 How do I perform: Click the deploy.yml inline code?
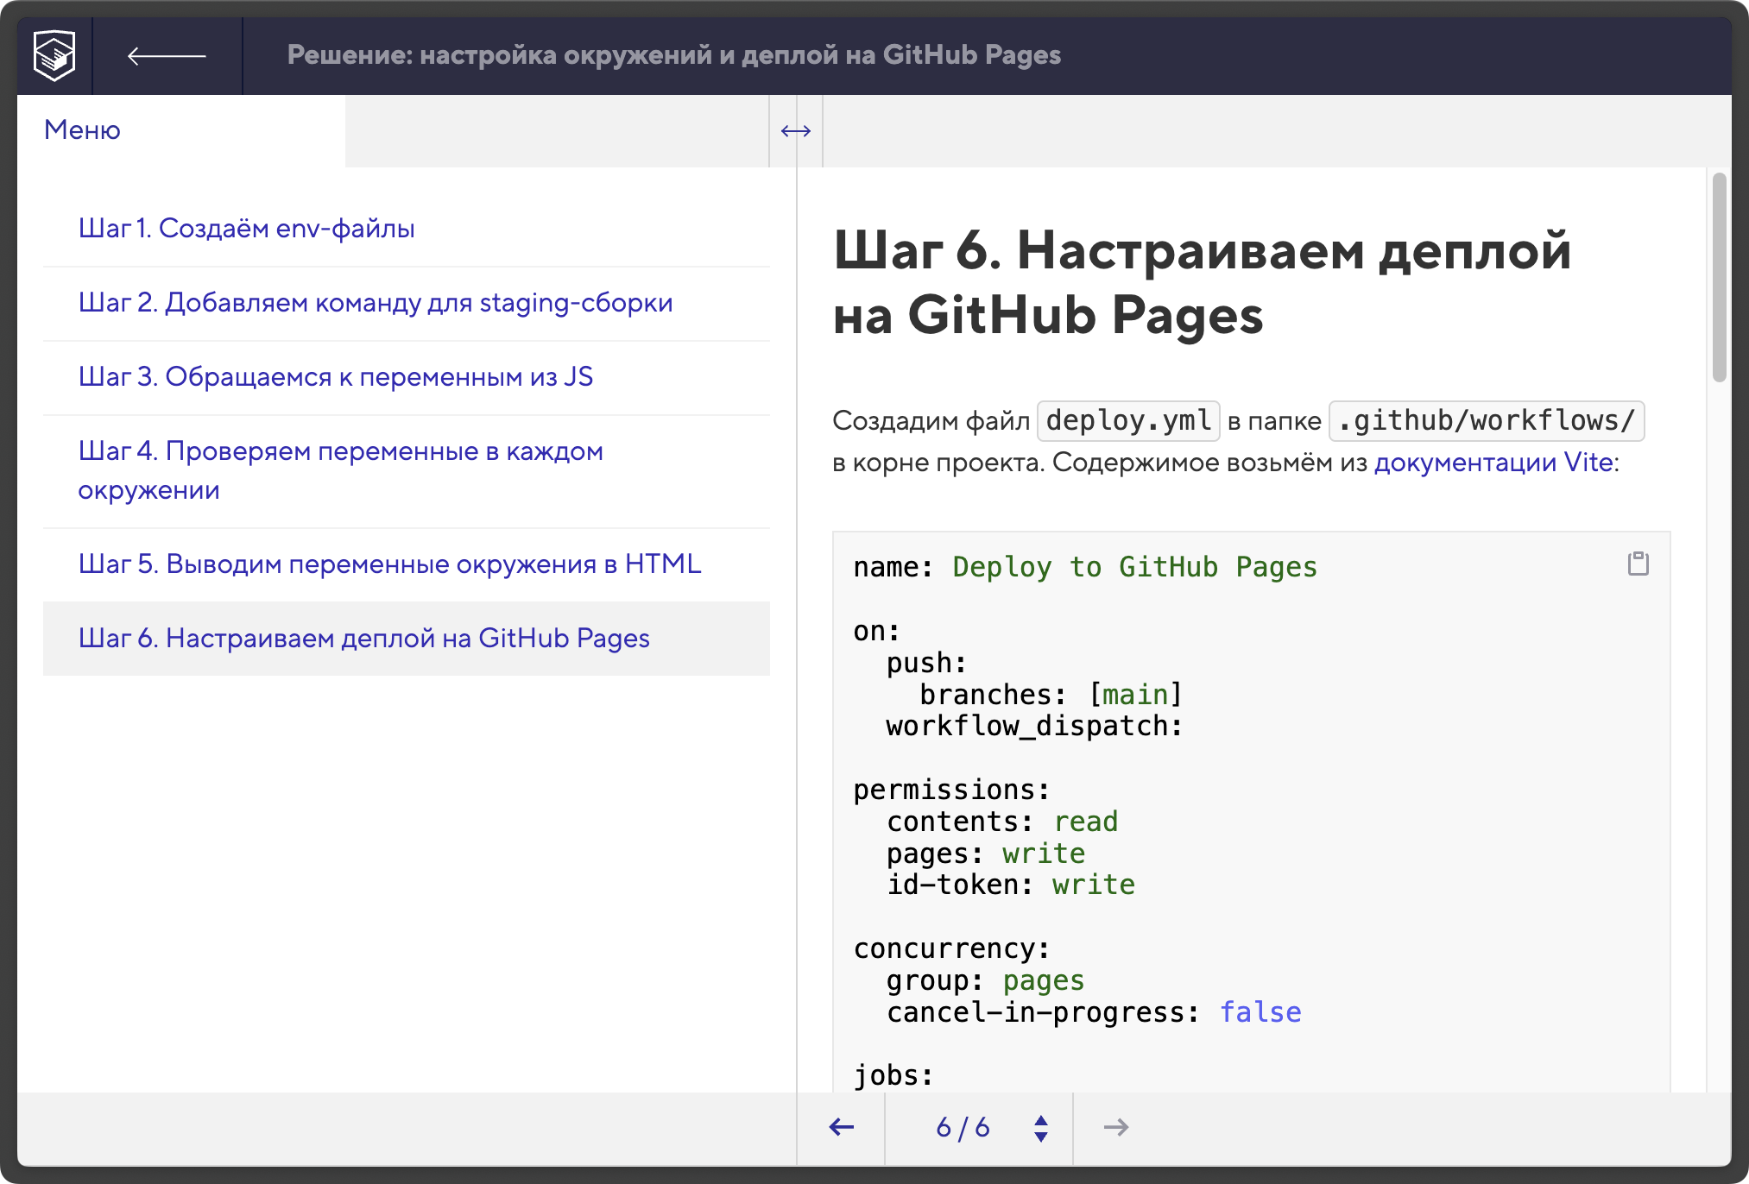pyautogui.click(x=1127, y=421)
